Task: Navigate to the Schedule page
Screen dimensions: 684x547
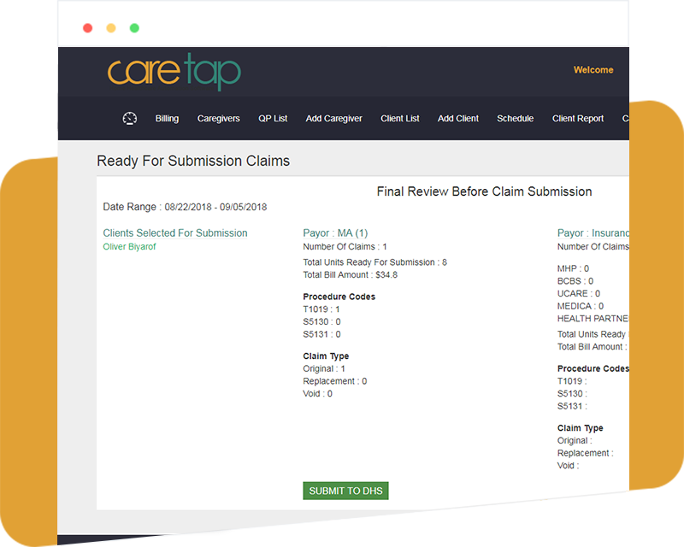Action: point(515,119)
